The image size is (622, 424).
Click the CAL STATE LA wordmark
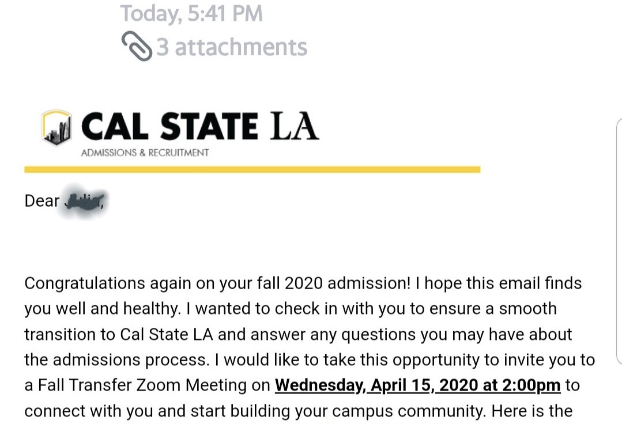tap(199, 127)
